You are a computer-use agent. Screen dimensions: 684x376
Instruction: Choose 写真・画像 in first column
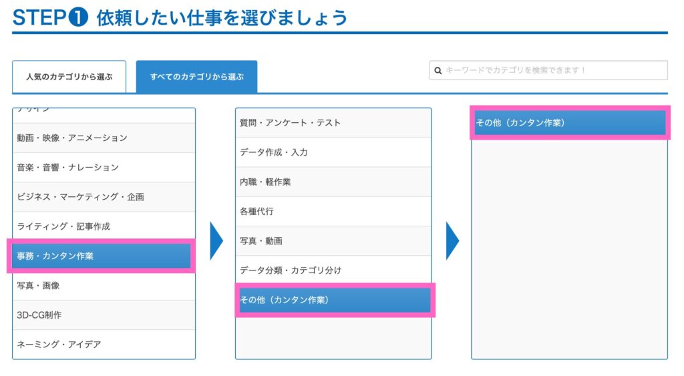[104, 285]
